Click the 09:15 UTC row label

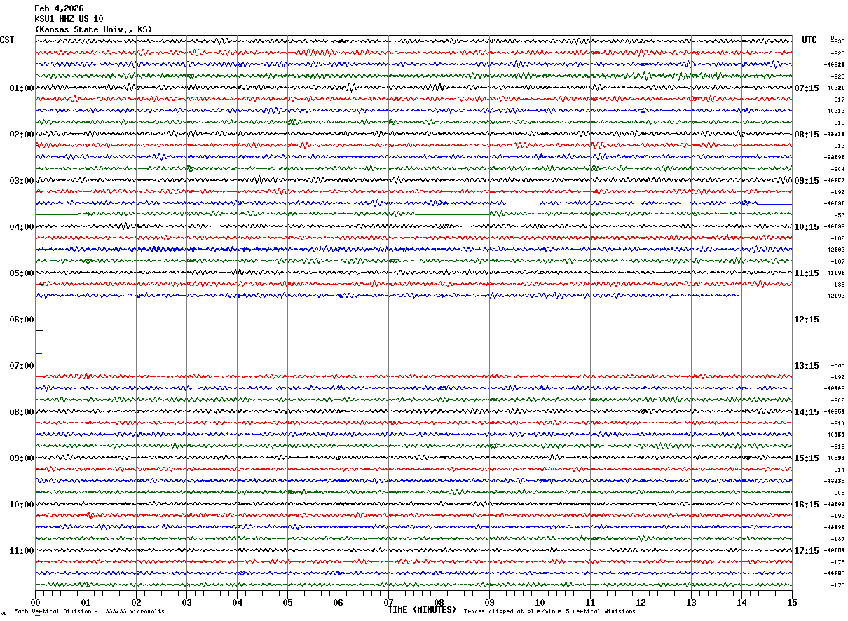807,181
